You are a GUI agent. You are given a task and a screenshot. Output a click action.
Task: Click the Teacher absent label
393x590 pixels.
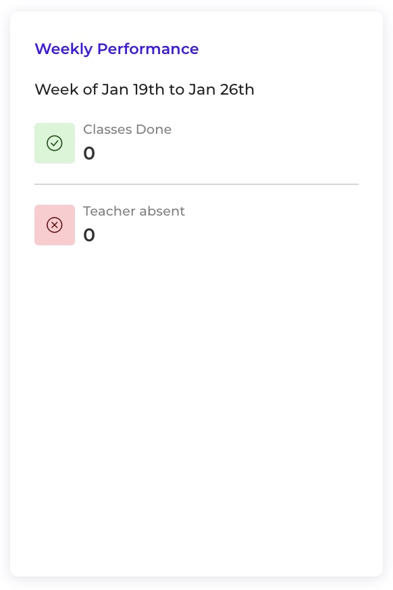134,211
